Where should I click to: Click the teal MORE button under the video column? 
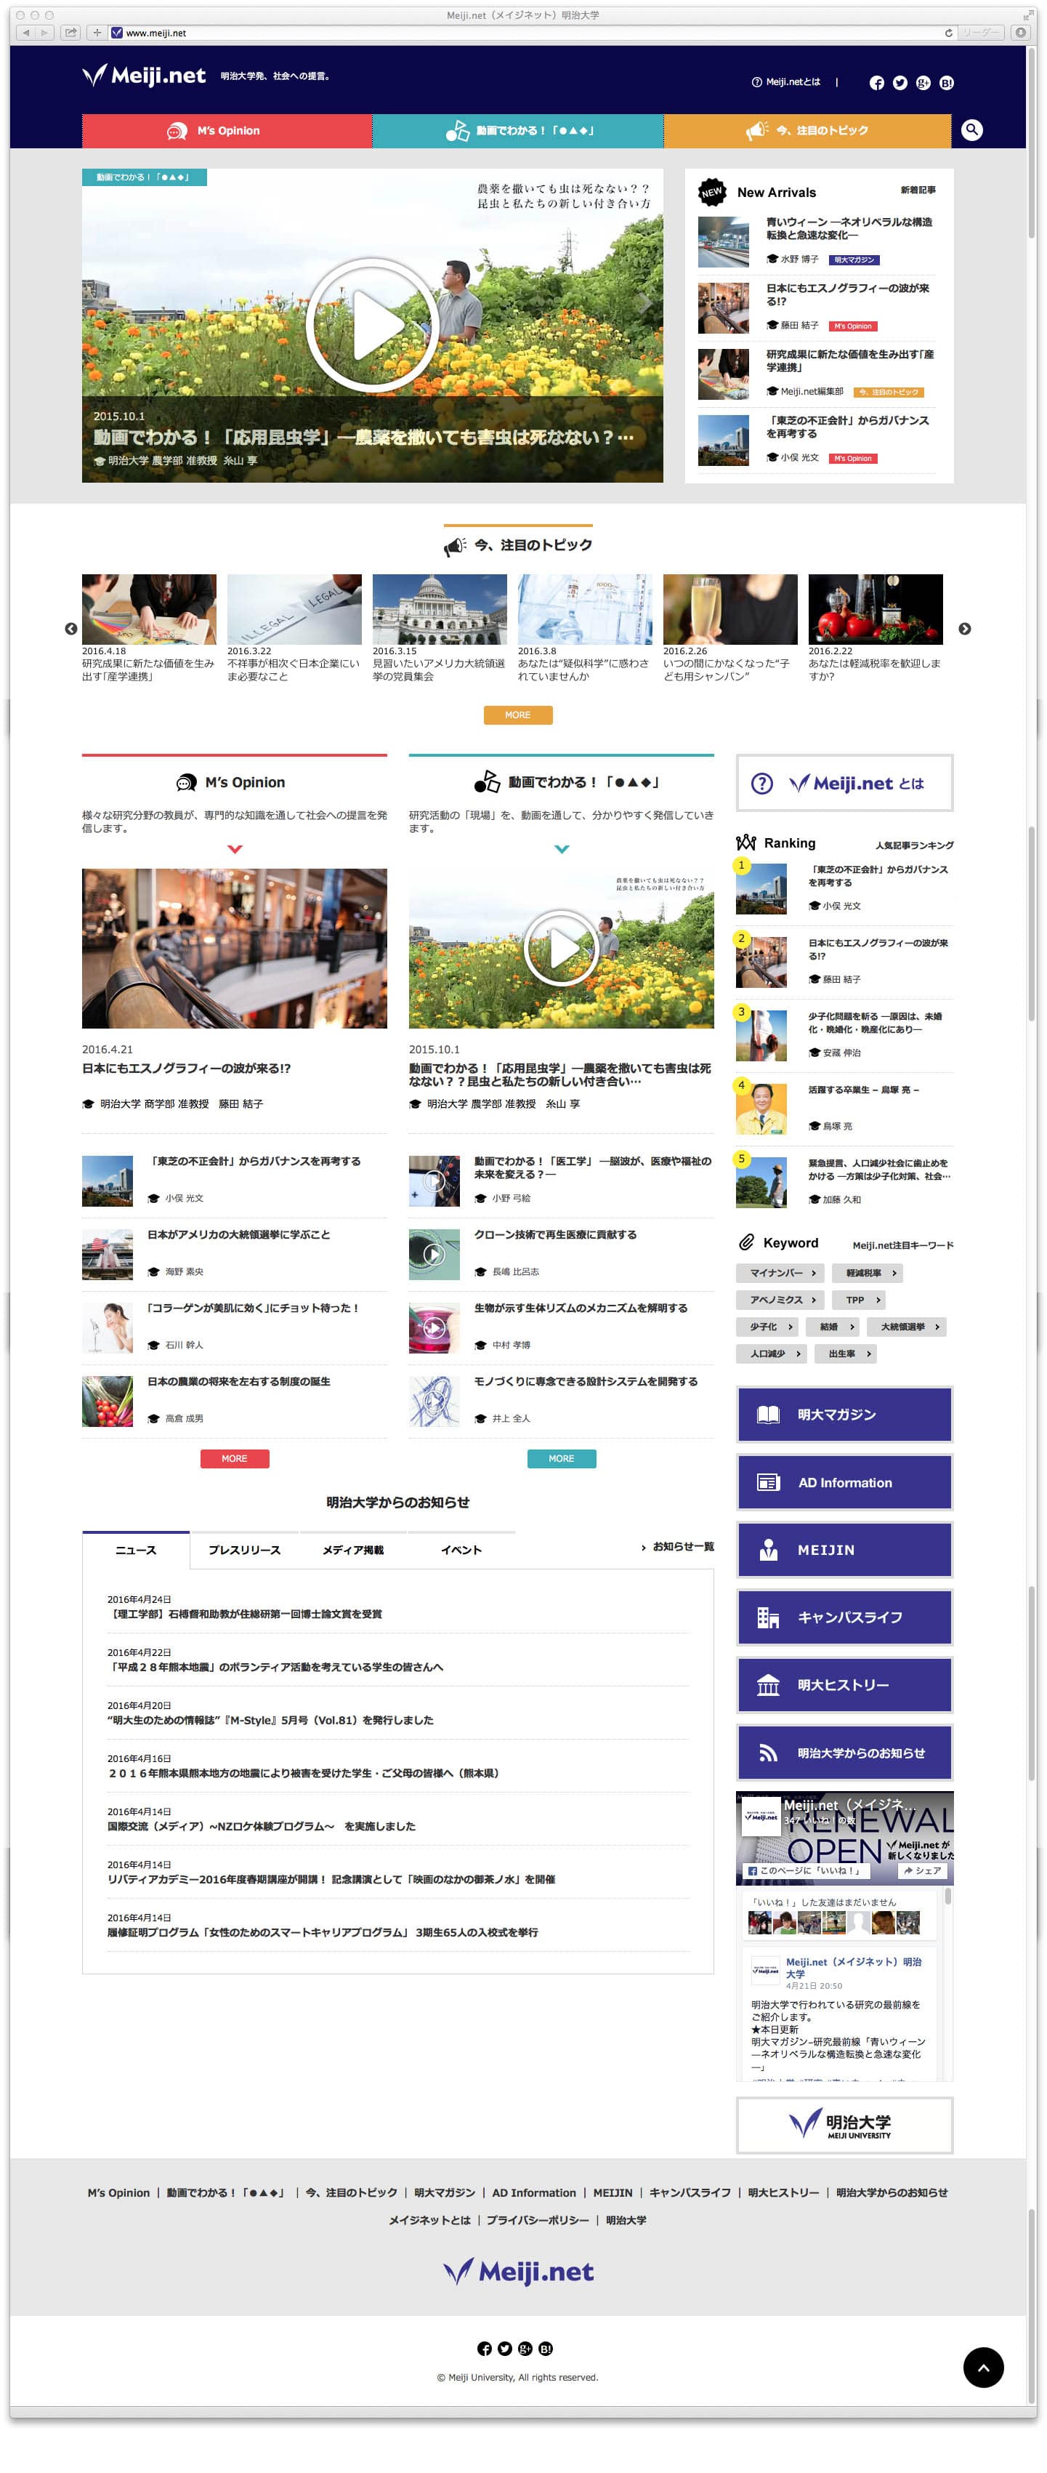(562, 1458)
